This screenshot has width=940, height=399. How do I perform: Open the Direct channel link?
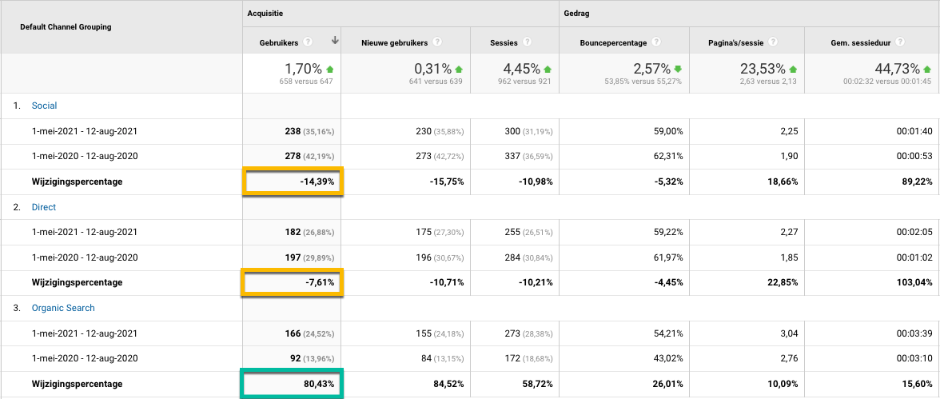click(x=44, y=207)
